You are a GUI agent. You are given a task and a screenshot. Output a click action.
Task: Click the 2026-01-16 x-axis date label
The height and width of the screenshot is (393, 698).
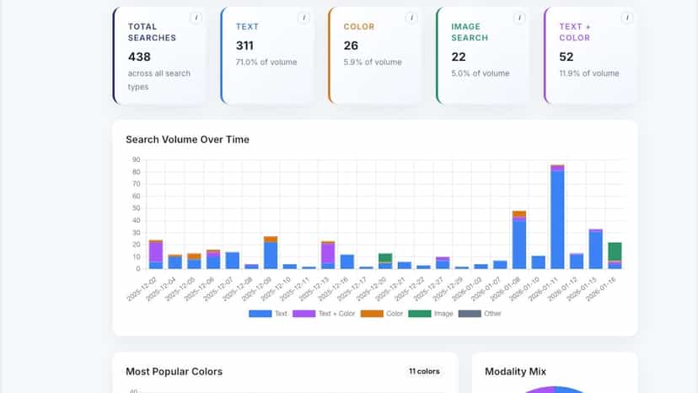point(601,288)
